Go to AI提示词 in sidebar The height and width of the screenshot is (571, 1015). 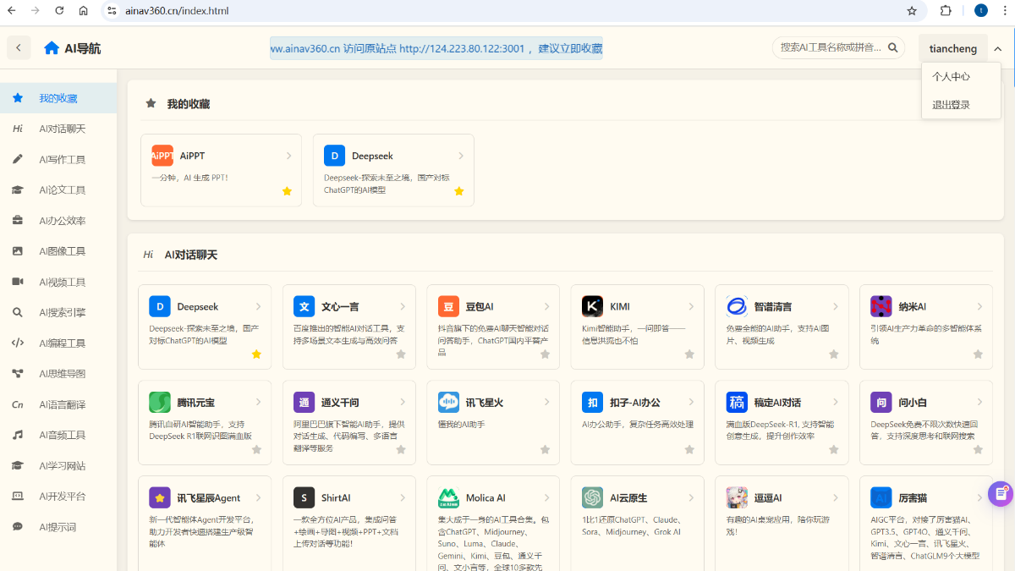click(x=58, y=526)
